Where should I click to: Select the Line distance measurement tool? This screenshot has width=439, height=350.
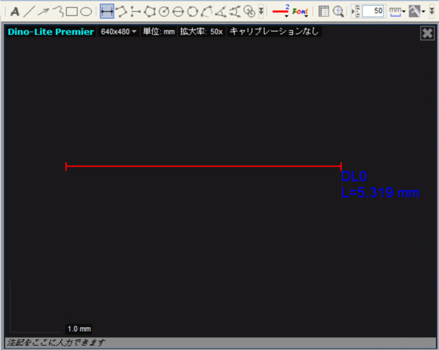click(107, 12)
